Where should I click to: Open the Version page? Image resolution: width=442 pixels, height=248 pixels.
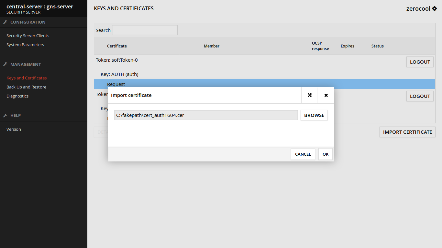(x=14, y=129)
